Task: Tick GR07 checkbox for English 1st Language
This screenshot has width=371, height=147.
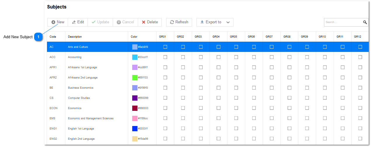Action: pos(272,128)
